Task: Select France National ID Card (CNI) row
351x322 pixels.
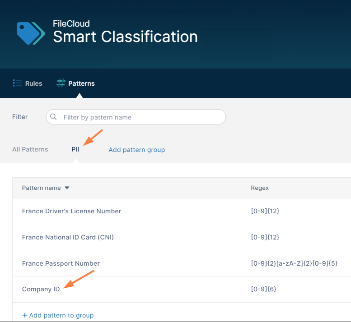Action: [x=182, y=237]
